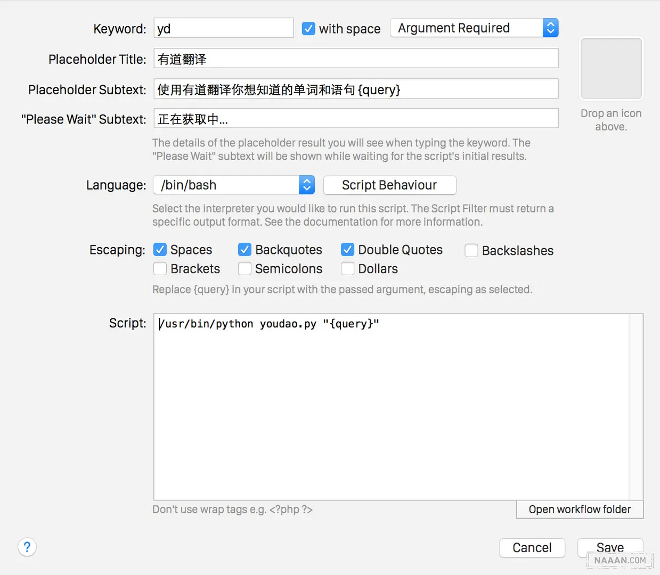Click the help question mark icon
The width and height of the screenshot is (660, 575).
click(27, 547)
